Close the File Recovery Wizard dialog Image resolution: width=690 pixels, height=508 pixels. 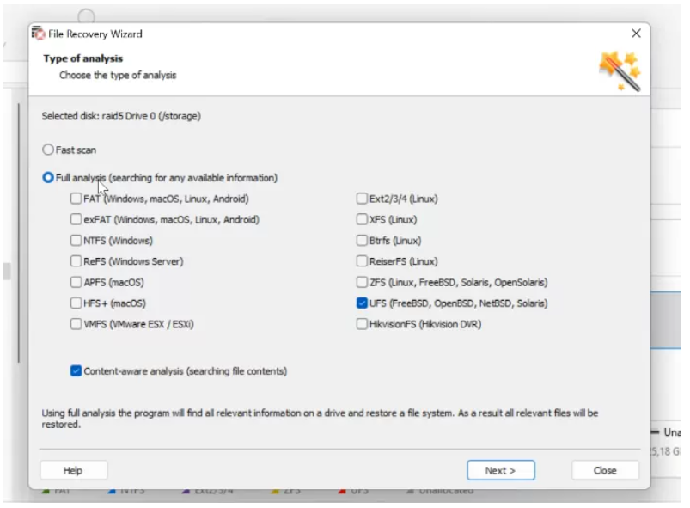(x=636, y=34)
